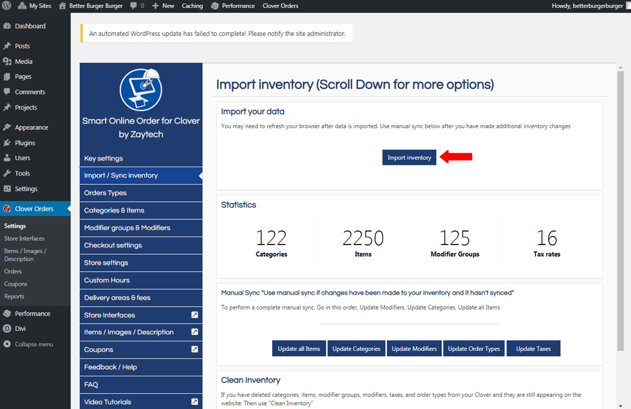
Task: Click the WordPress logo icon
Action: (x=6, y=6)
